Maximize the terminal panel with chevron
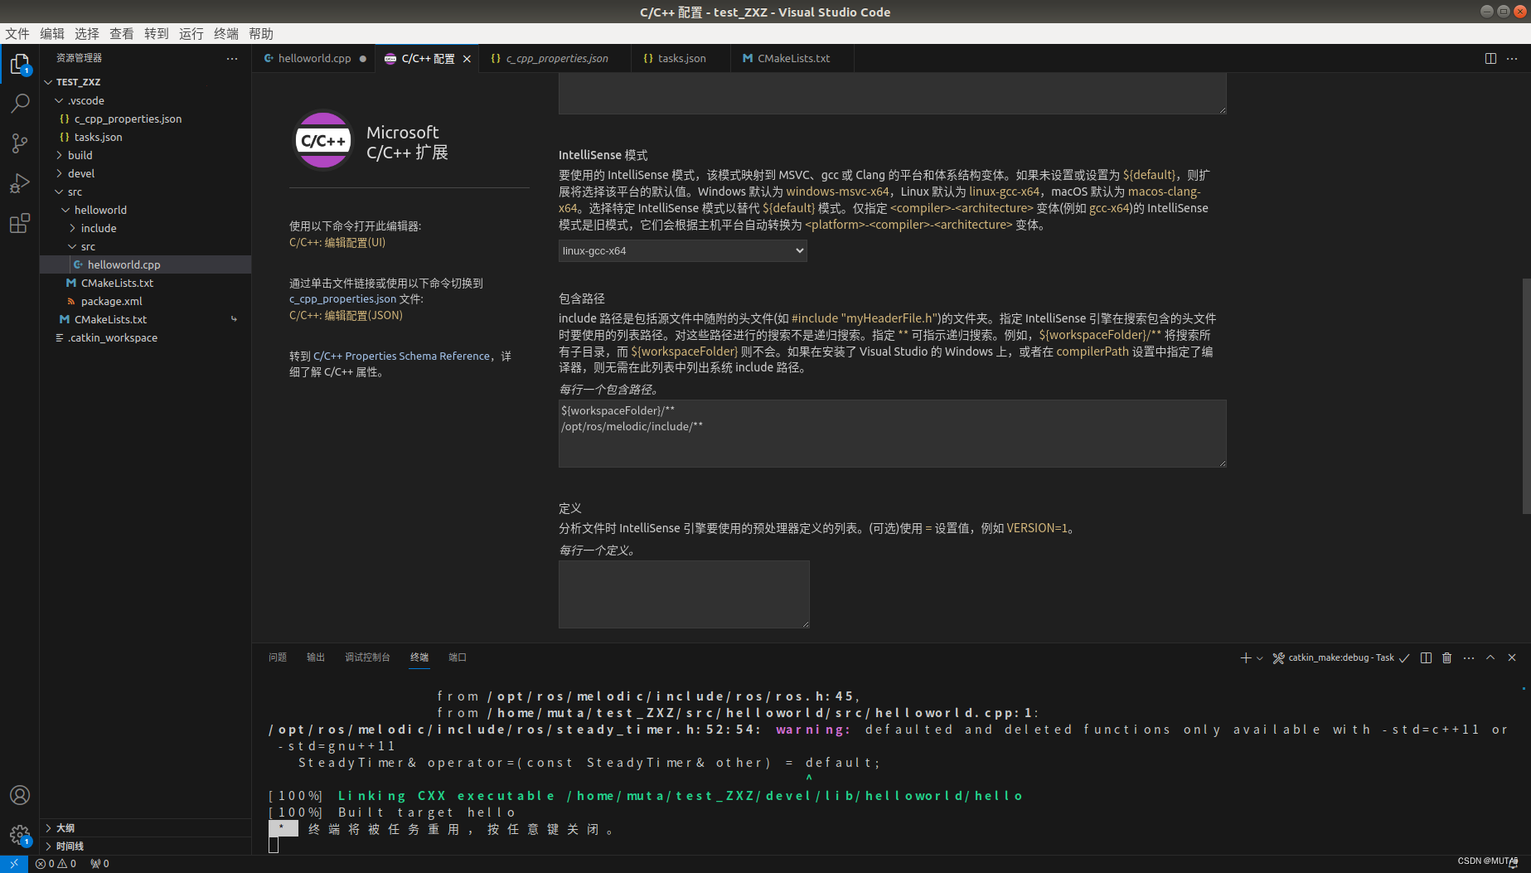This screenshot has height=873, width=1531. click(1490, 657)
